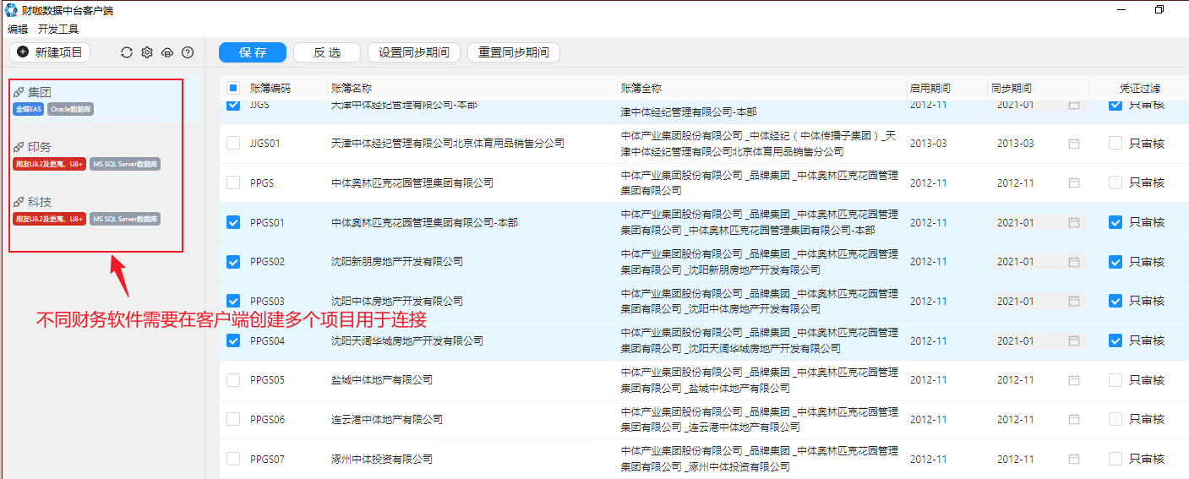
Task: Open calendar icon in PPGS row
Action: click(1074, 182)
